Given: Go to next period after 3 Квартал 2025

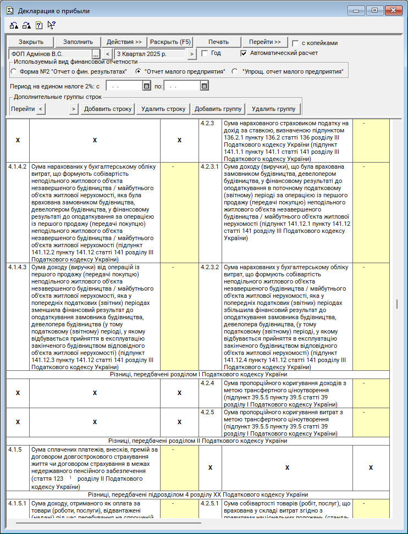Looking at the screenshot, I should coord(191,54).
